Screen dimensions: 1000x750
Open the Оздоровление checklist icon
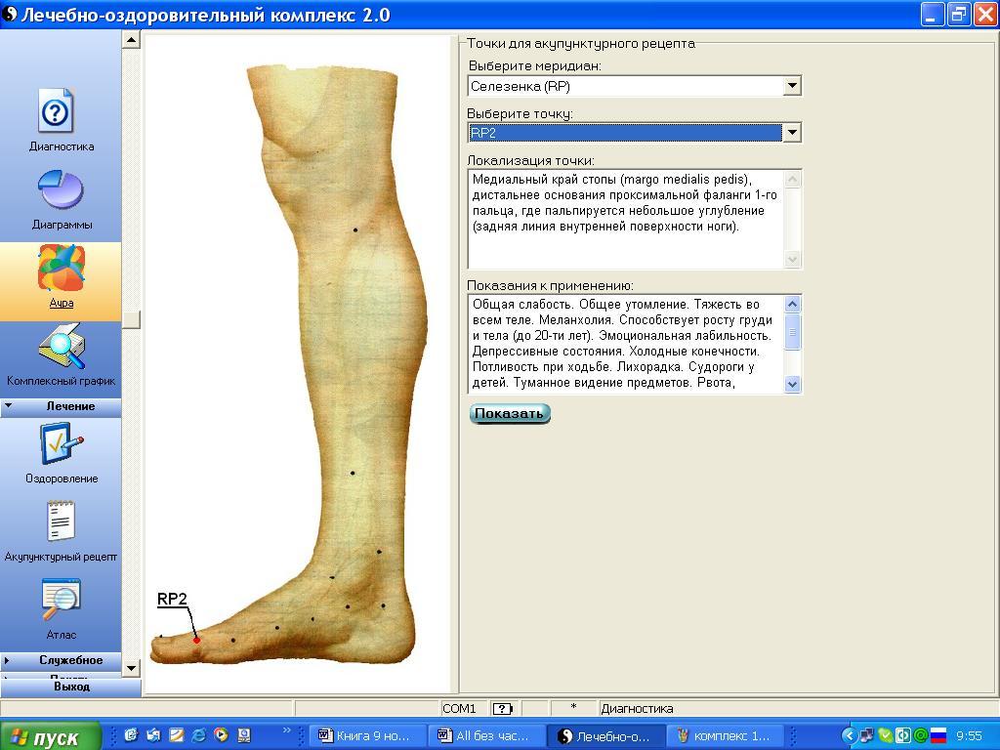[x=61, y=444]
